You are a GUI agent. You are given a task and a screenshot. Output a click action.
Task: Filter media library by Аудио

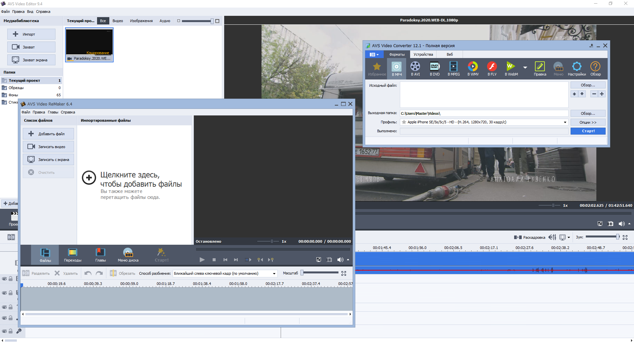pos(165,21)
